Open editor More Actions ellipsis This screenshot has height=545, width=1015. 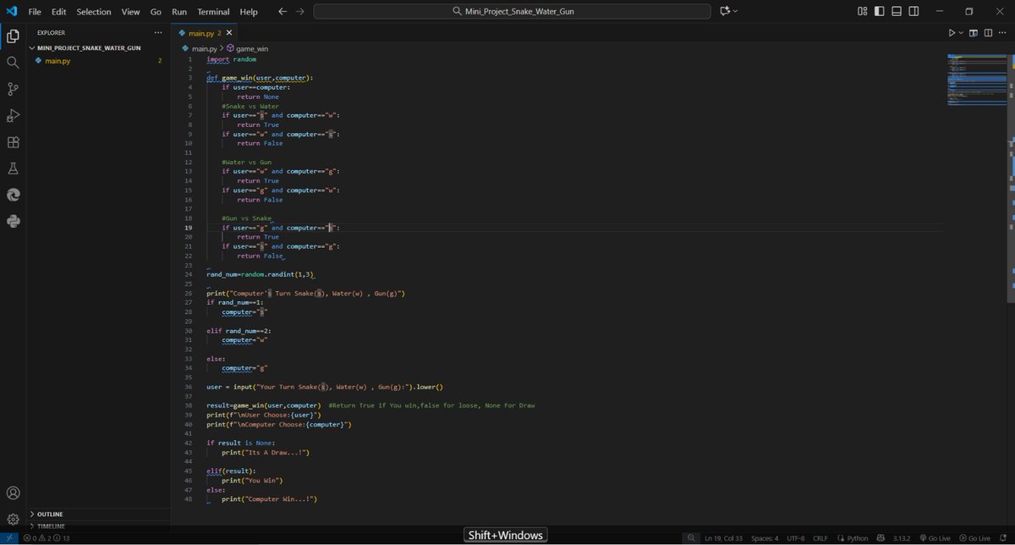[1003, 33]
